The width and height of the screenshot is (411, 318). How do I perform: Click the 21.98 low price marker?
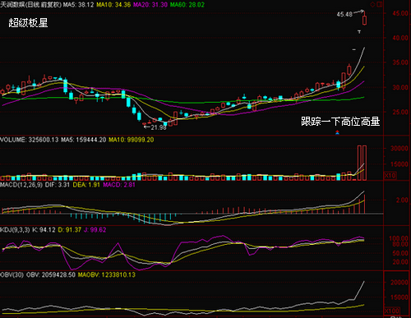pyautogui.click(x=159, y=127)
